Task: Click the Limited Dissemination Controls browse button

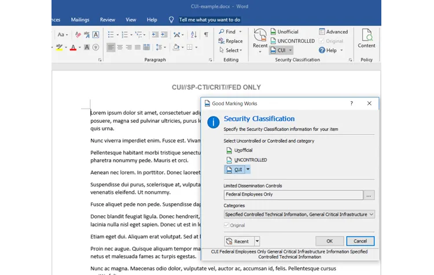Action: tap(369, 195)
